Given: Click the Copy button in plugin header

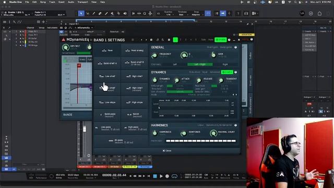Looking at the screenshot, I should click(x=87, y=35).
